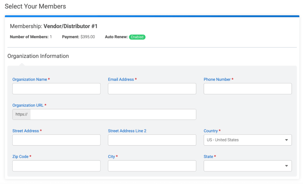Click the green Enabled auto renew badge
Viewport: 303px width, 184px height.
point(137,37)
